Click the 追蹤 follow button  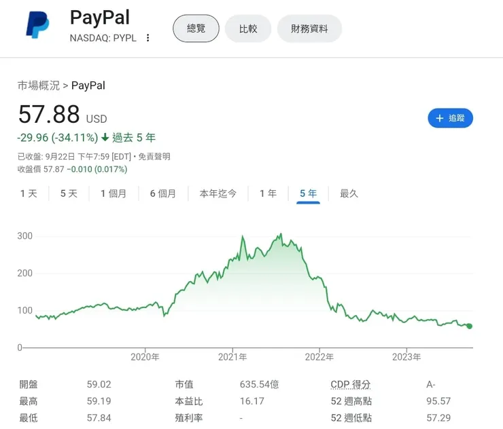450,118
